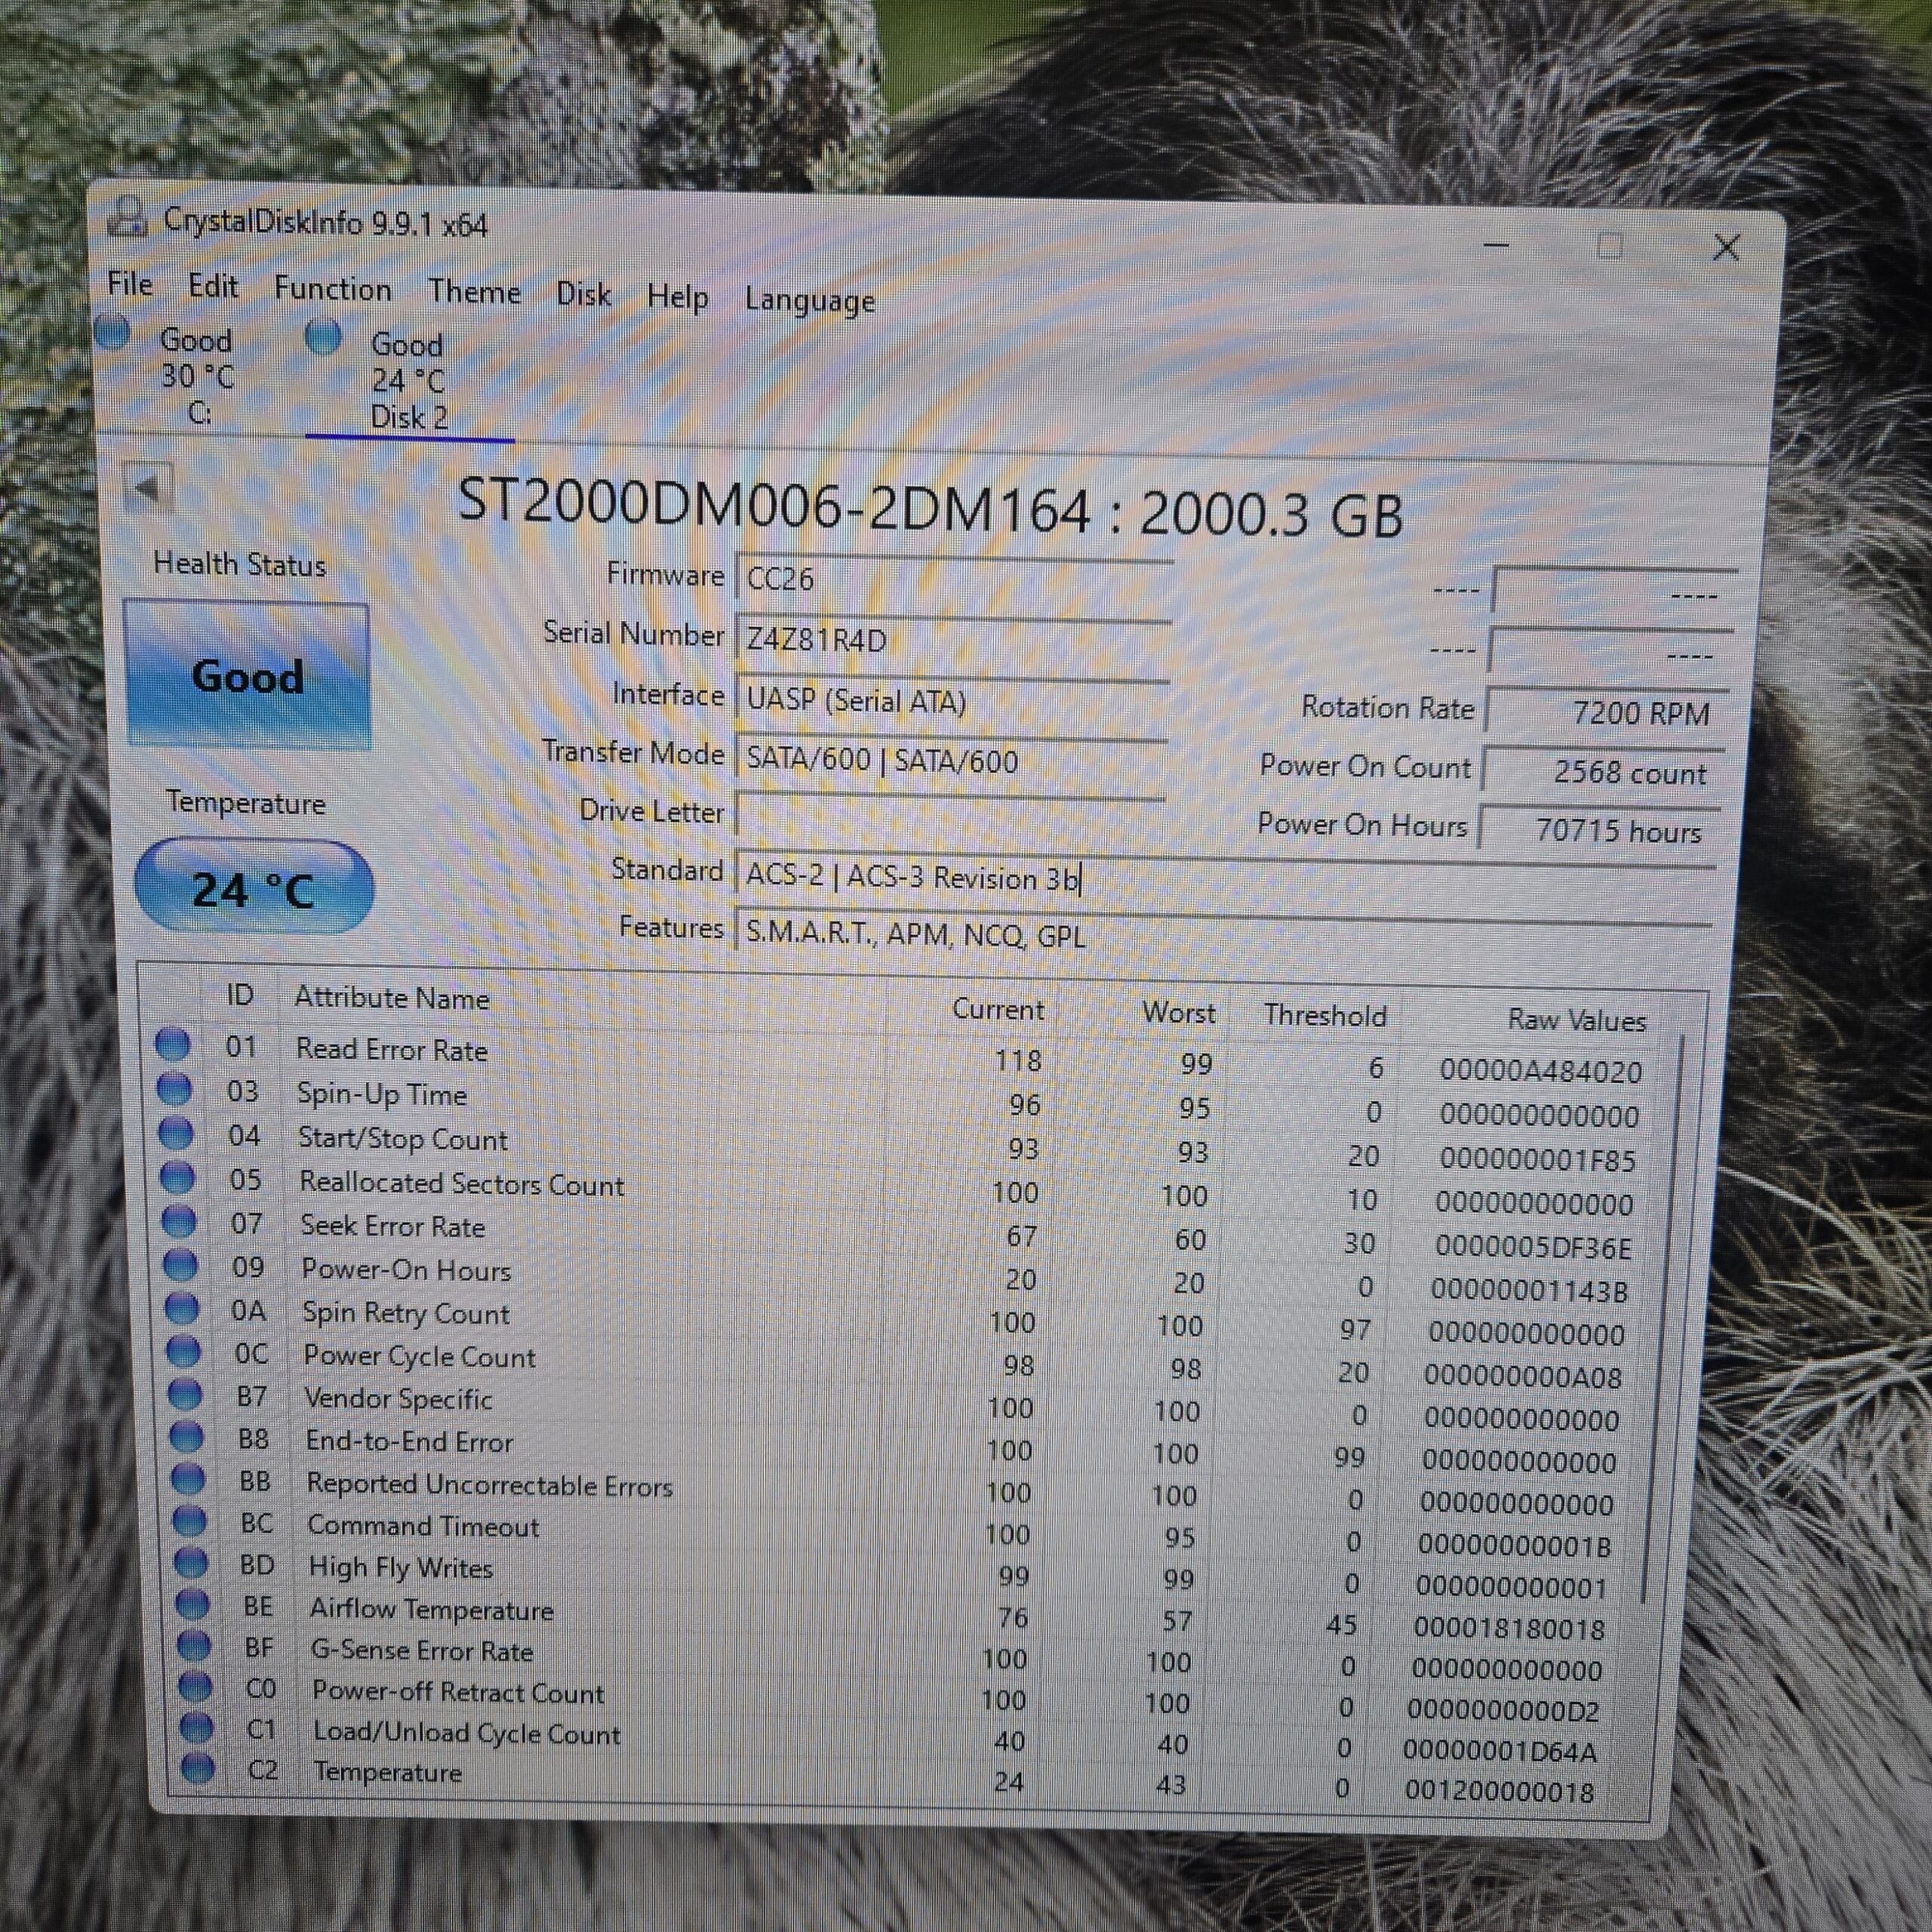Click the Power On Count value 2568 count
This screenshot has height=1932, width=1932.
[x=1603, y=771]
